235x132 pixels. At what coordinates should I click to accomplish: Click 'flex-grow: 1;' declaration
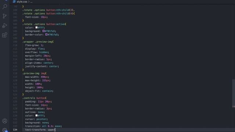pyautogui.click(x=34, y=45)
